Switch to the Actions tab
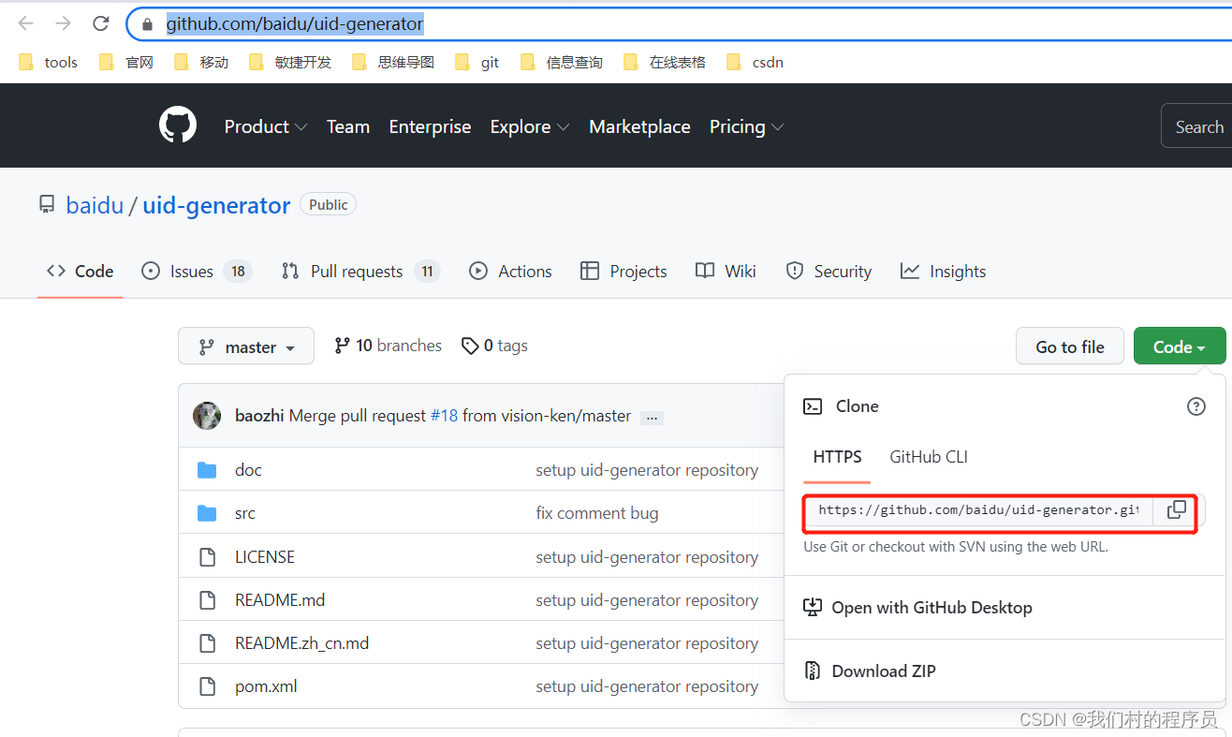The height and width of the screenshot is (737, 1232). point(510,272)
